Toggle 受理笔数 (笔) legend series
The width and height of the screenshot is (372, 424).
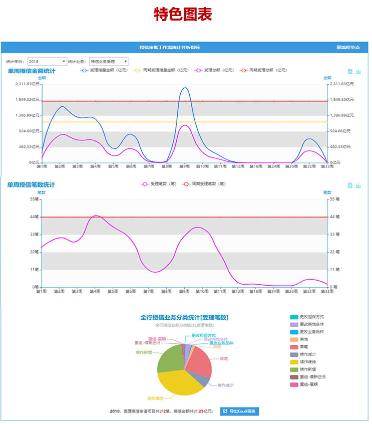click(159, 184)
